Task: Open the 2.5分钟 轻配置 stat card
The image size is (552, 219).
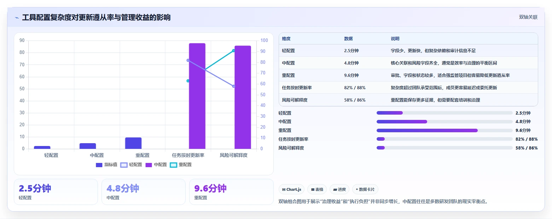Action: 56,192
